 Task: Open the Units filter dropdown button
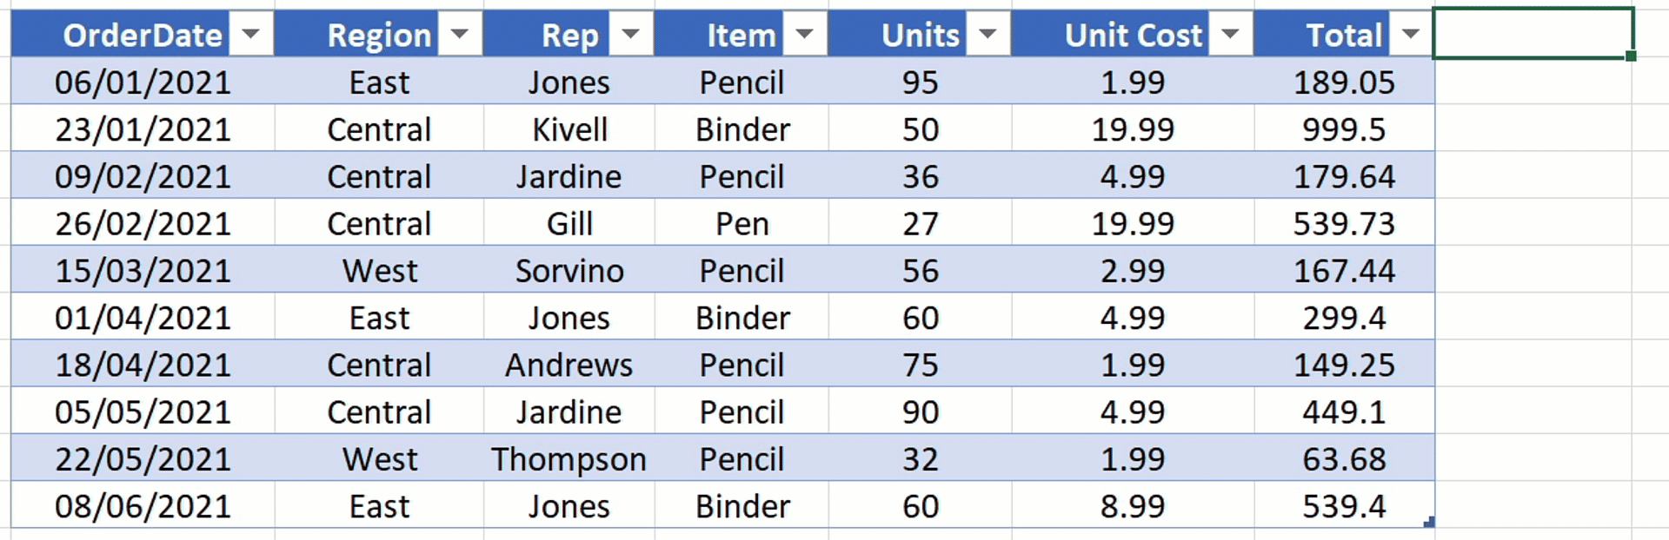(987, 35)
